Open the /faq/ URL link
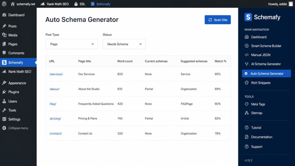Screen dimensions: 295x166 click(53, 104)
